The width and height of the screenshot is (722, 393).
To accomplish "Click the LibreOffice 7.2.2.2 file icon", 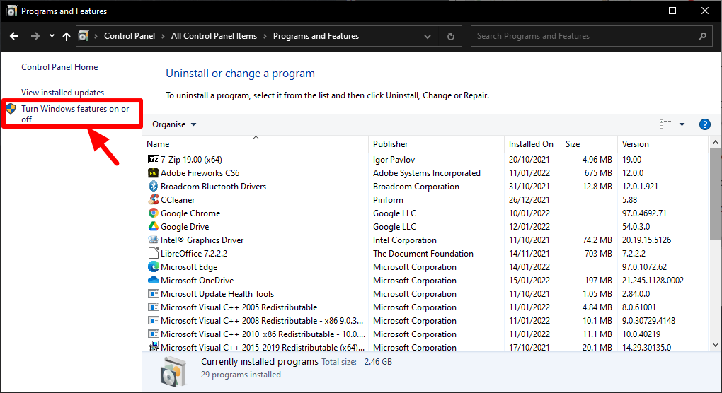I will pyautogui.click(x=154, y=253).
